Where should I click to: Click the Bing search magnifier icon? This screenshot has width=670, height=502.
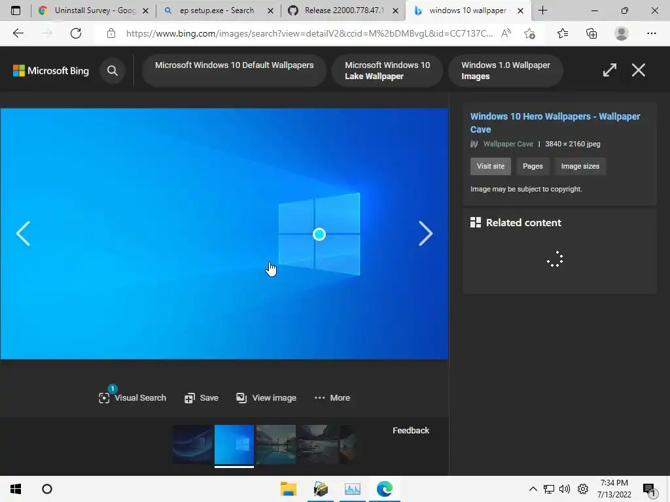[113, 71]
